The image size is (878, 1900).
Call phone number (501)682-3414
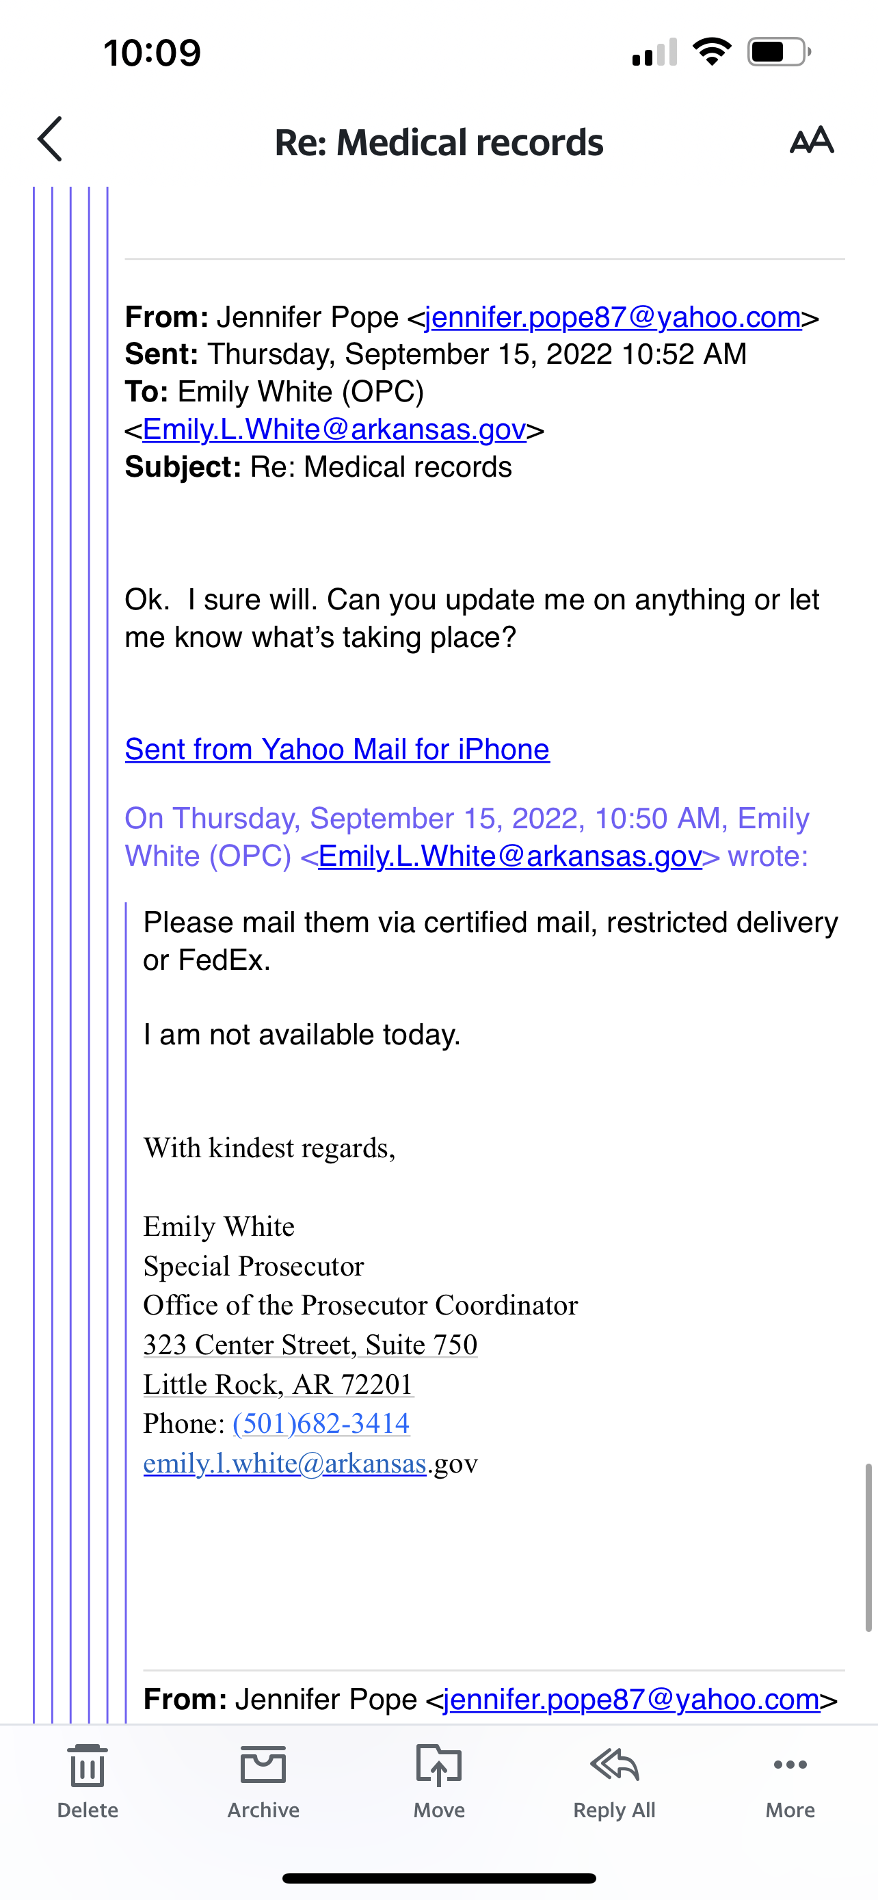coord(321,1423)
